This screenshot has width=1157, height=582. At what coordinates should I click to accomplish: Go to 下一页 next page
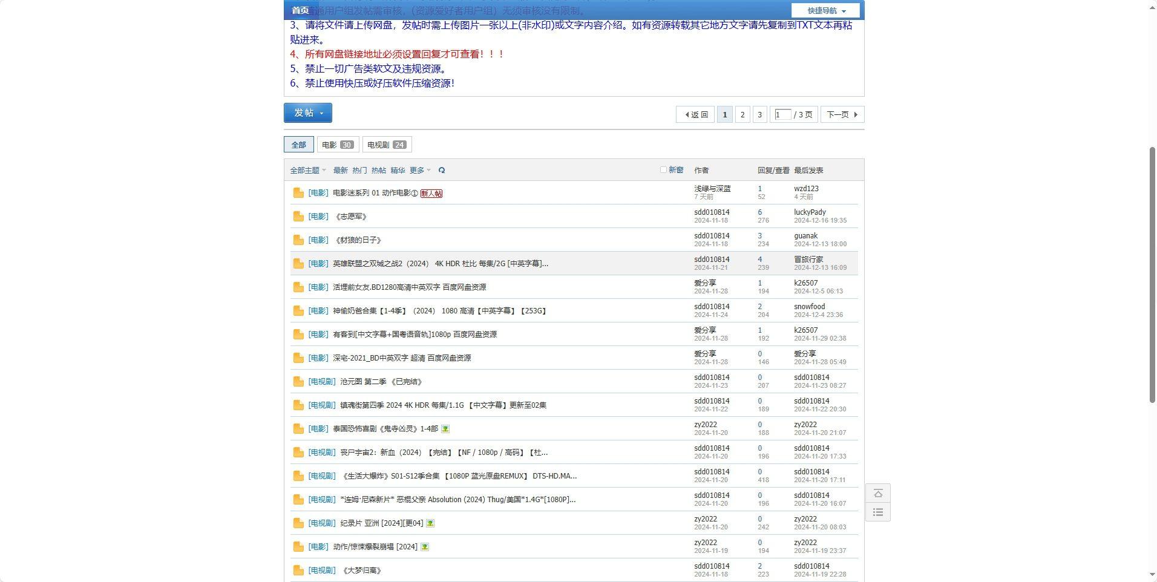[x=842, y=114]
